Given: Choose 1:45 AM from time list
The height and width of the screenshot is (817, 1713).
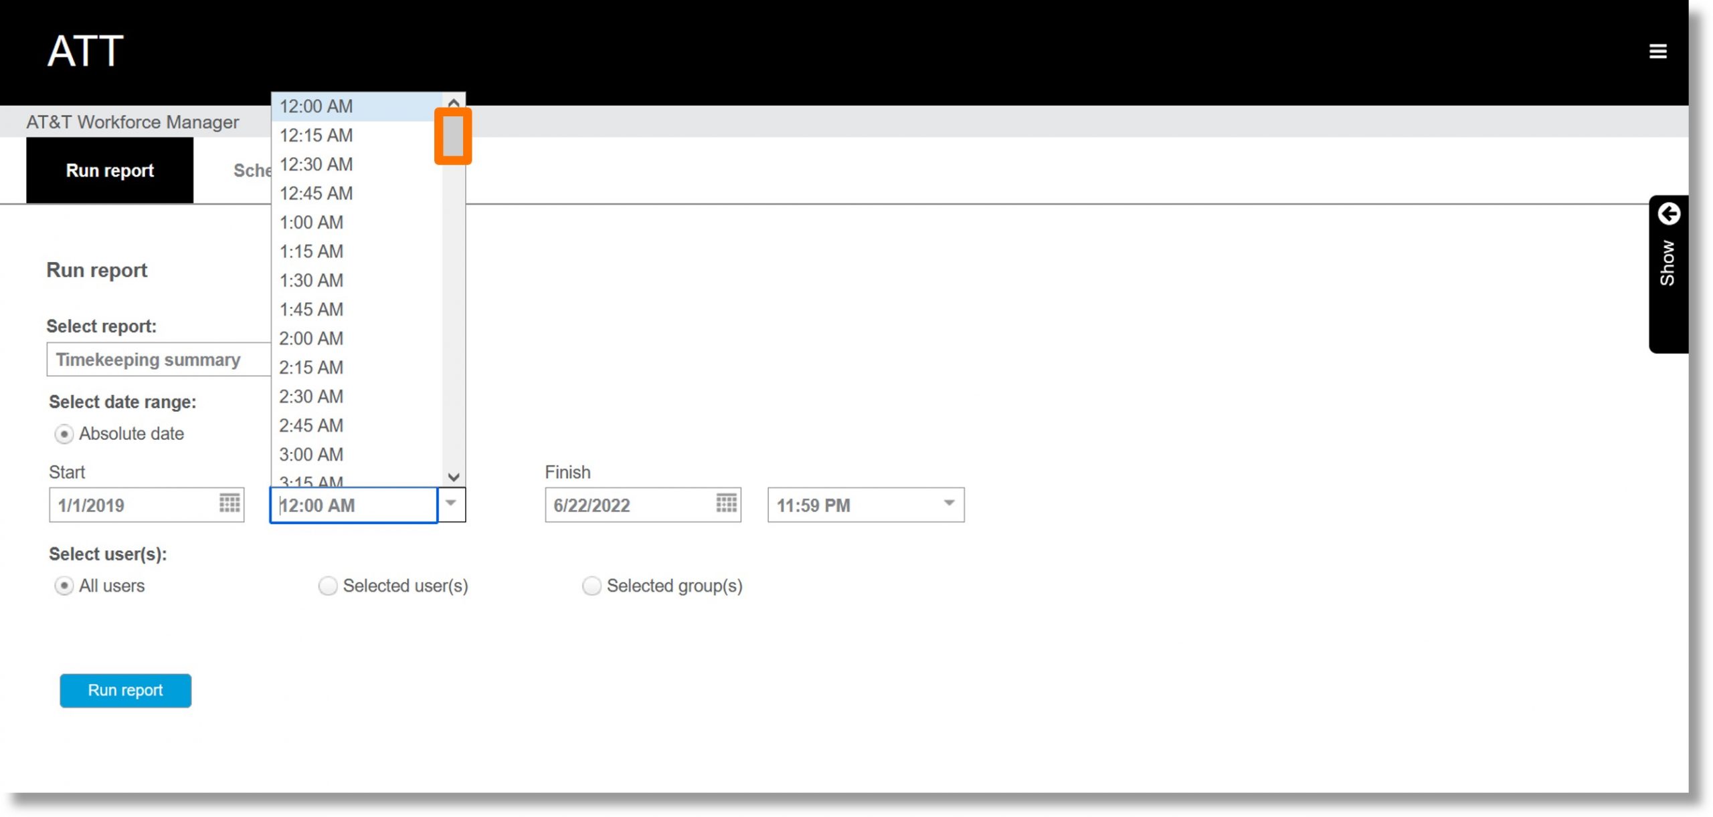Looking at the screenshot, I should (x=357, y=310).
